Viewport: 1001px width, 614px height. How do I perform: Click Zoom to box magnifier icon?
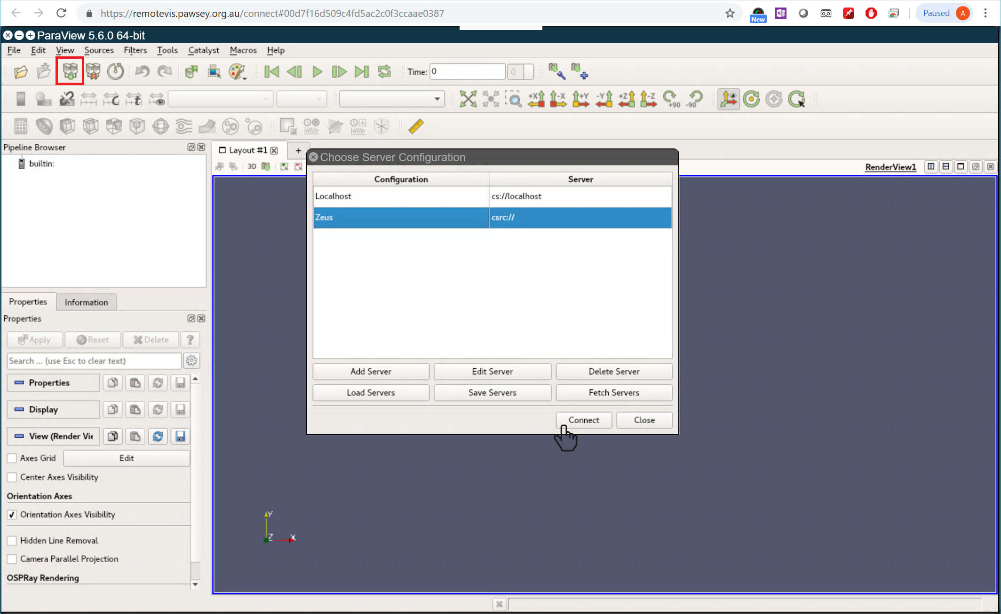click(x=514, y=99)
